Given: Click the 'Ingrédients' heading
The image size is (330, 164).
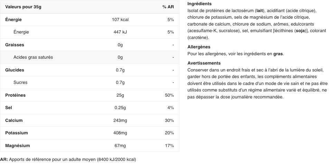Looking at the screenshot, I should (x=199, y=4).
